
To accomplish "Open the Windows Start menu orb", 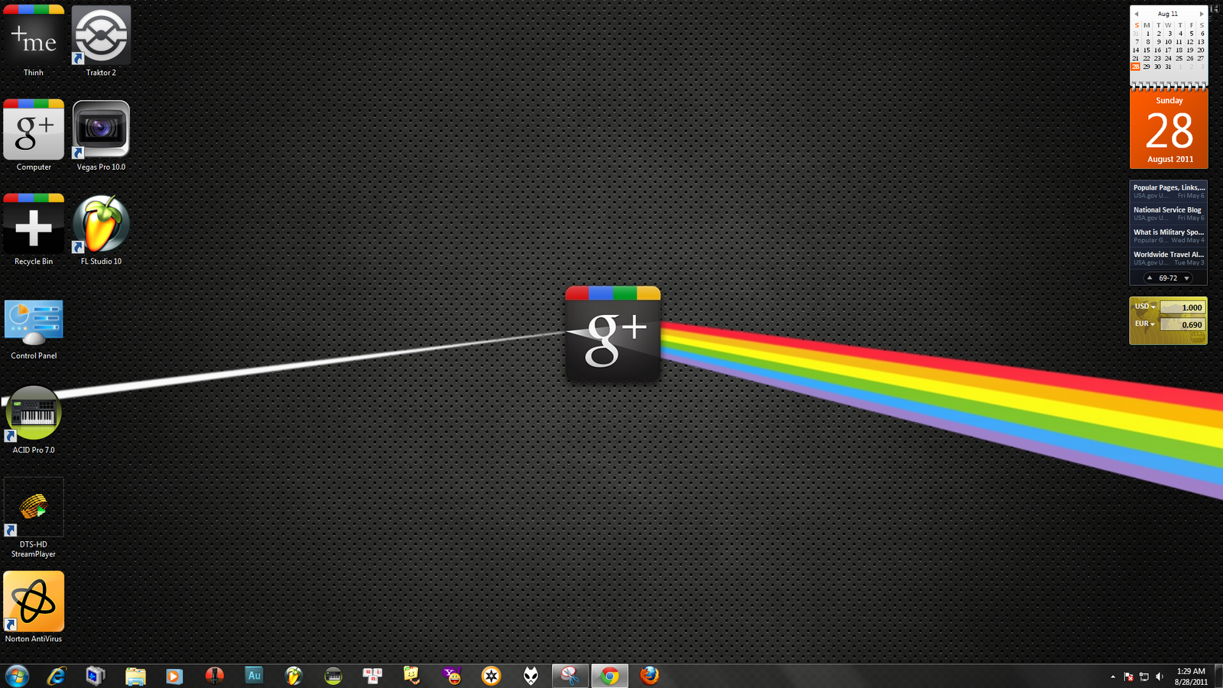I will pos(17,676).
